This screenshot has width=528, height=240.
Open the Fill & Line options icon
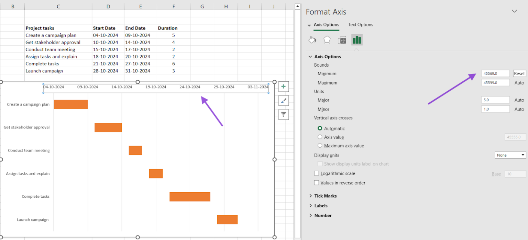312,39
